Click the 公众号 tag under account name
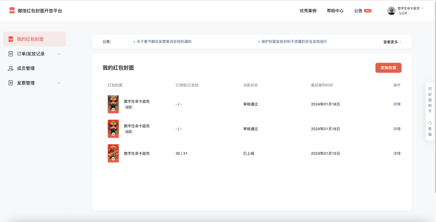 403,13
